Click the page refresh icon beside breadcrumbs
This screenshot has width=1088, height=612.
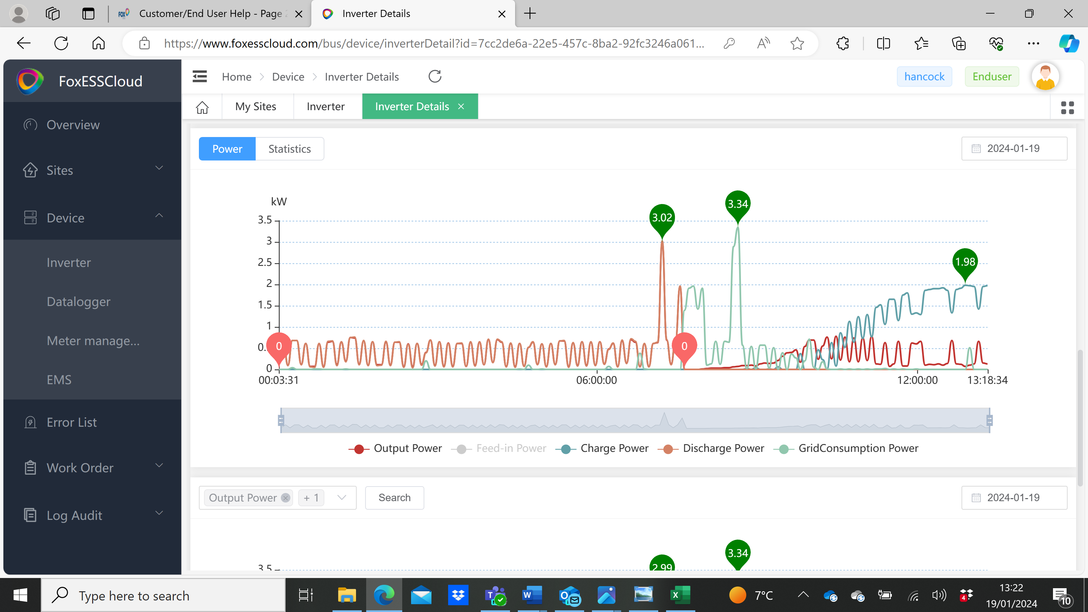[x=435, y=76]
